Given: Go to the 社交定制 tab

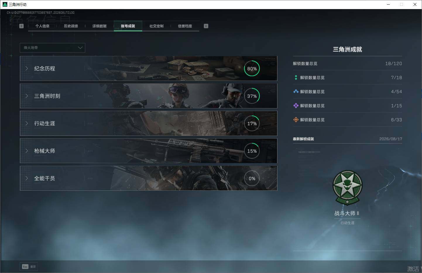Looking at the screenshot, I should (x=157, y=26).
